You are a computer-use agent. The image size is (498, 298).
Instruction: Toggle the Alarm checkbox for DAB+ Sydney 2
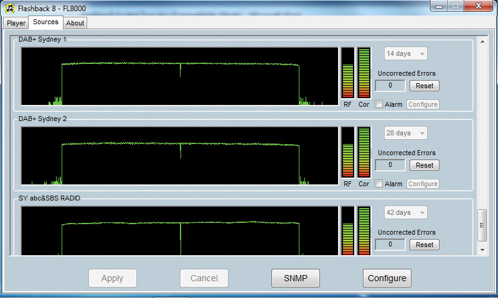point(379,184)
